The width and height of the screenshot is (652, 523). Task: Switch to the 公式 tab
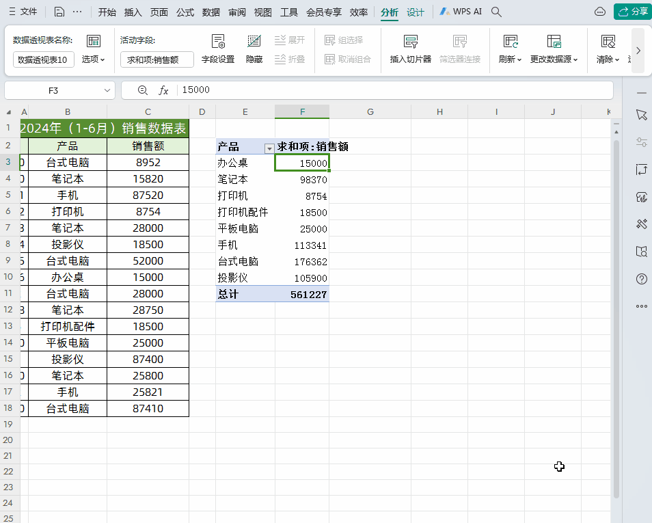[185, 12]
